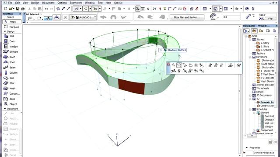Select Generic Axonometry in Navigator

[267, 106]
